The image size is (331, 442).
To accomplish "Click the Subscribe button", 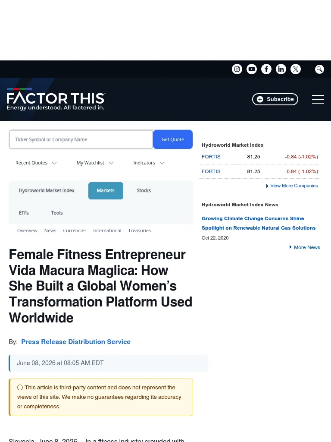I will point(275,99).
